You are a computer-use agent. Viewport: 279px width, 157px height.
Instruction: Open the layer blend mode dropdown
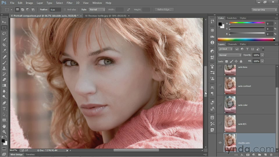pyautogui.click(x=230, y=55)
